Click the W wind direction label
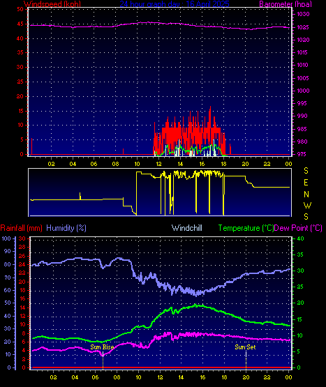The width and height of the screenshot is (326, 387). click(x=307, y=206)
